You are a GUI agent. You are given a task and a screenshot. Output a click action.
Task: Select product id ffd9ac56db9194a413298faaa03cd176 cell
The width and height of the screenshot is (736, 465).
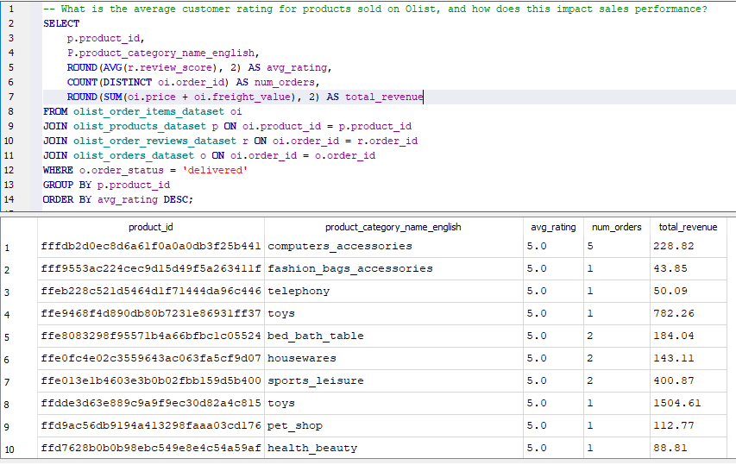151,425
